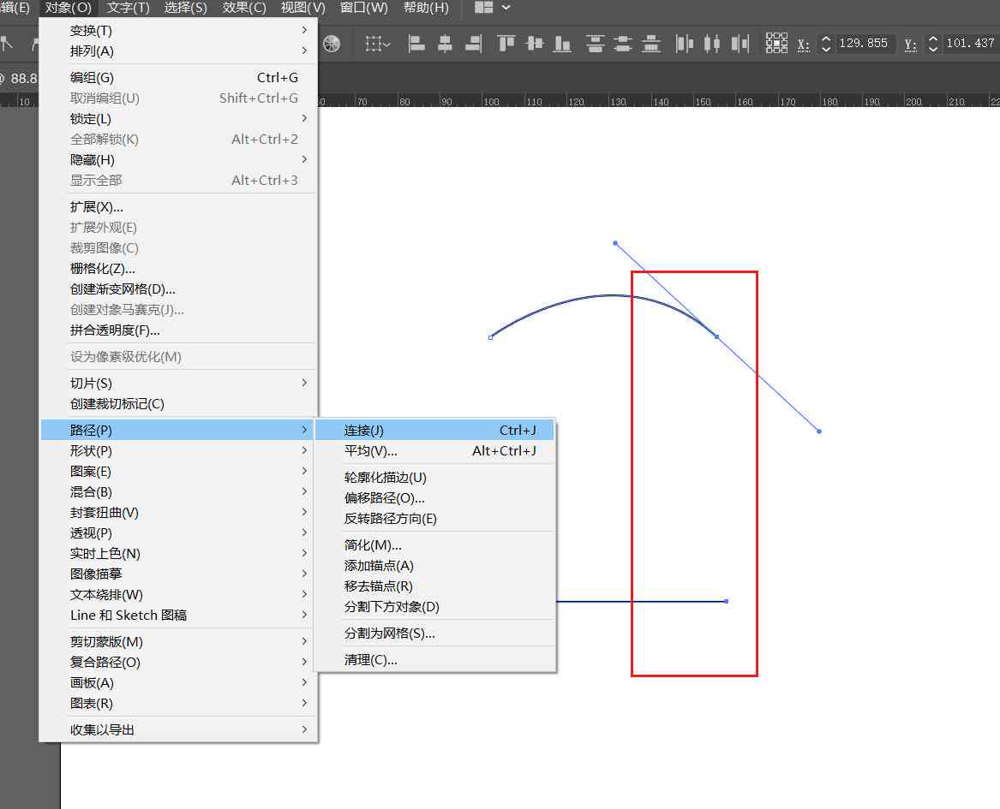Click vertical distribute top icon

(595, 44)
